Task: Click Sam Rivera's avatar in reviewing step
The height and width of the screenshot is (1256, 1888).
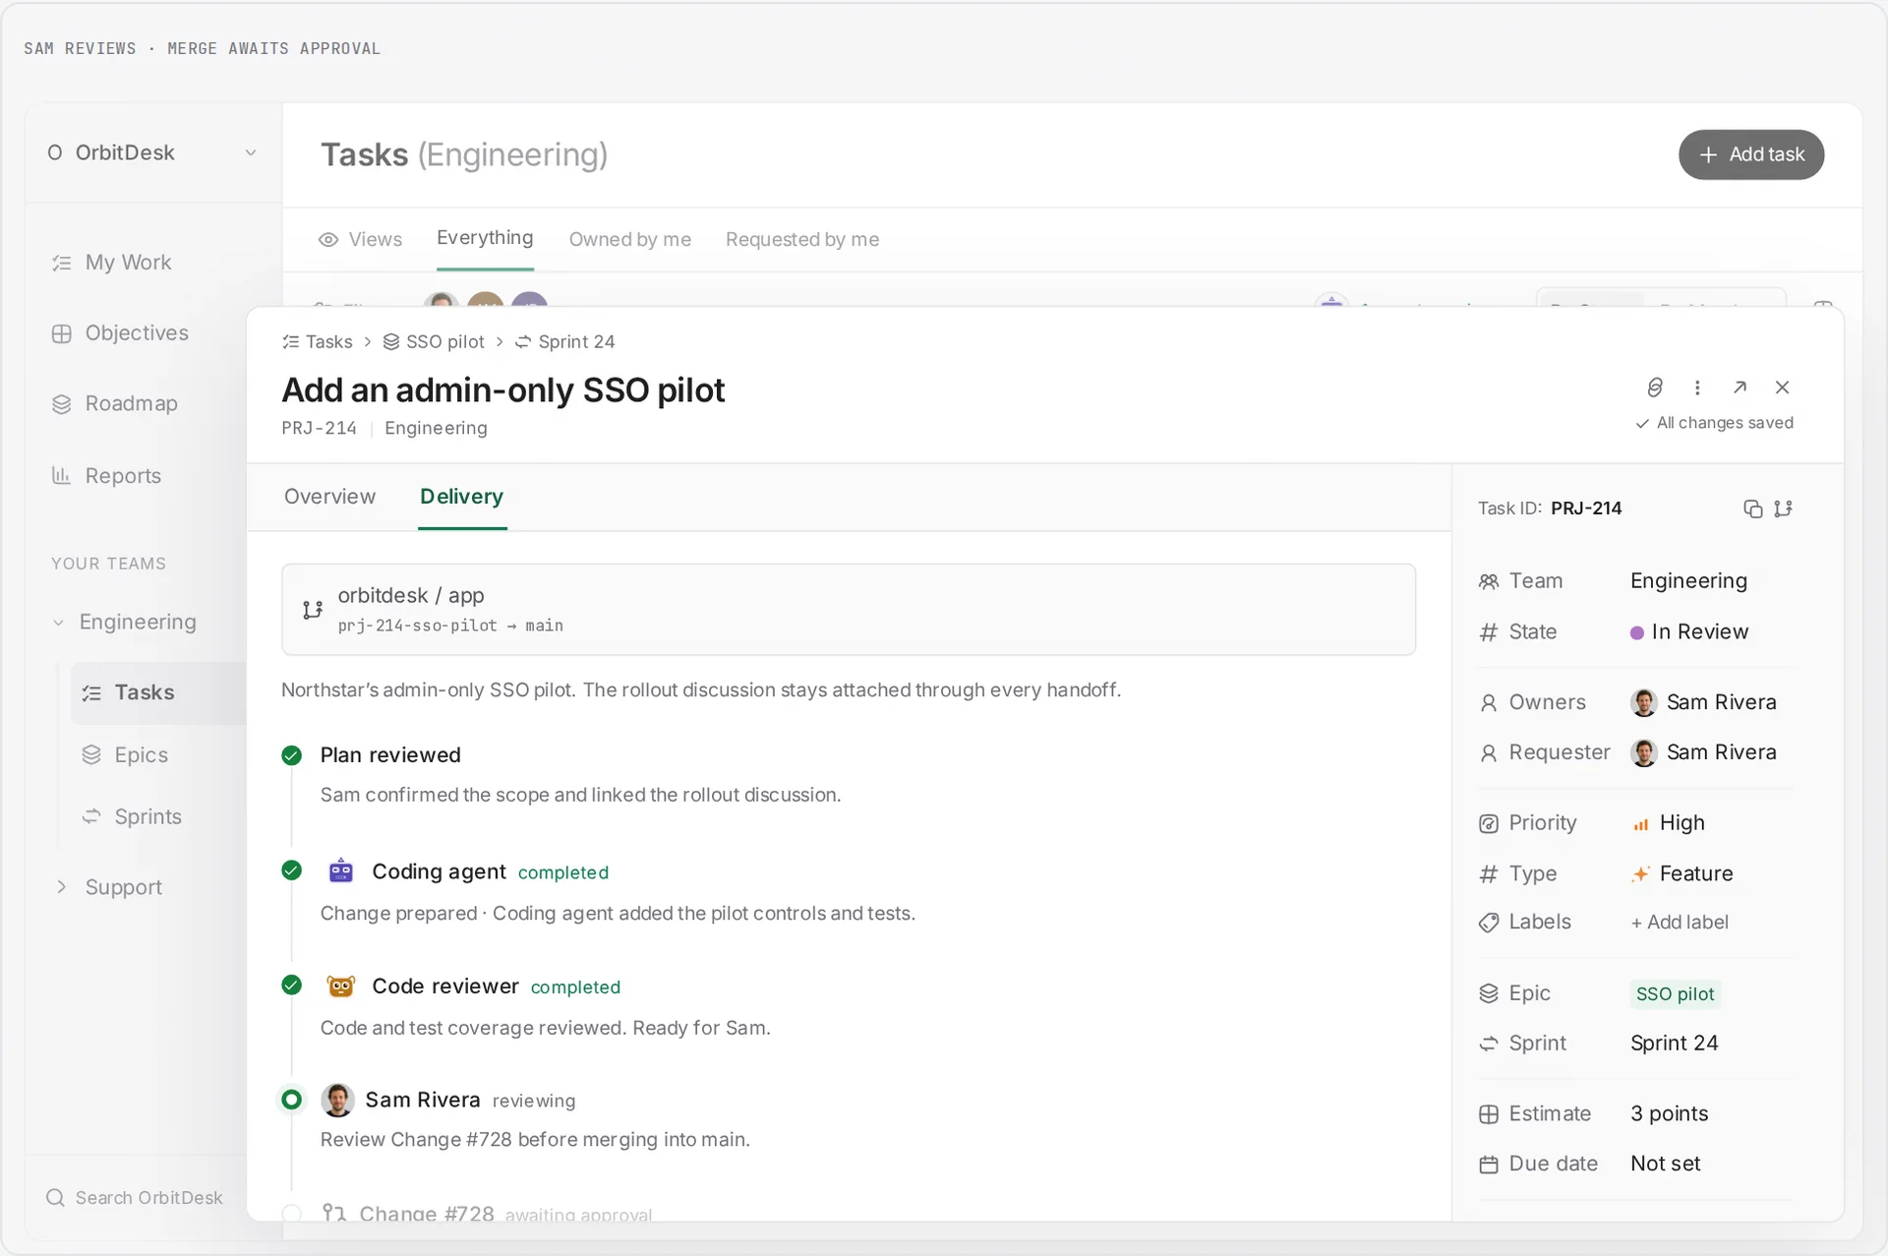Action: (337, 1100)
